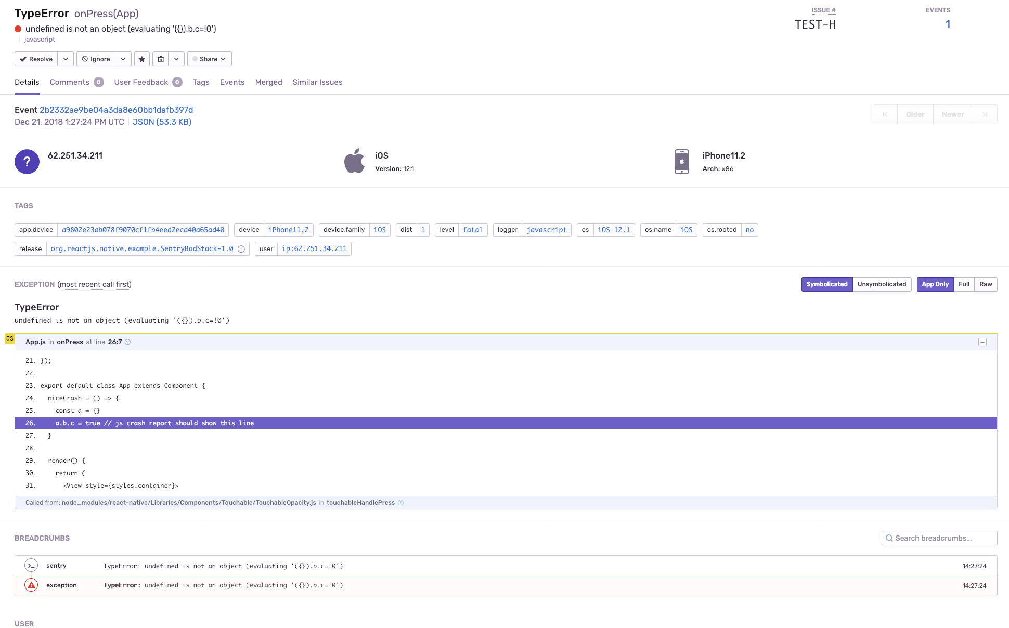
Task: Click the red exception breadcrumb icon
Action: coord(31,585)
